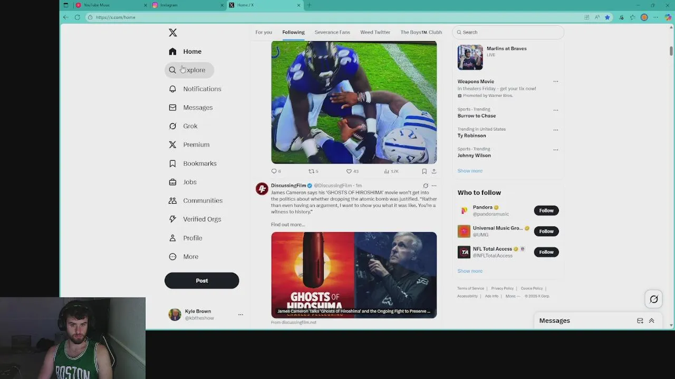
Task: Open DiscussingFilm profile avatar
Action: click(x=262, y=188)
